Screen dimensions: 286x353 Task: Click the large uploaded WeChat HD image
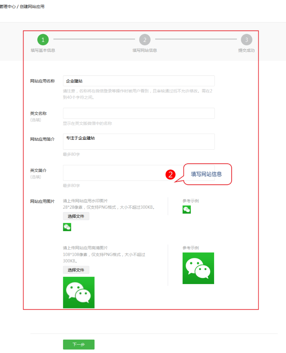coord(79,292)
